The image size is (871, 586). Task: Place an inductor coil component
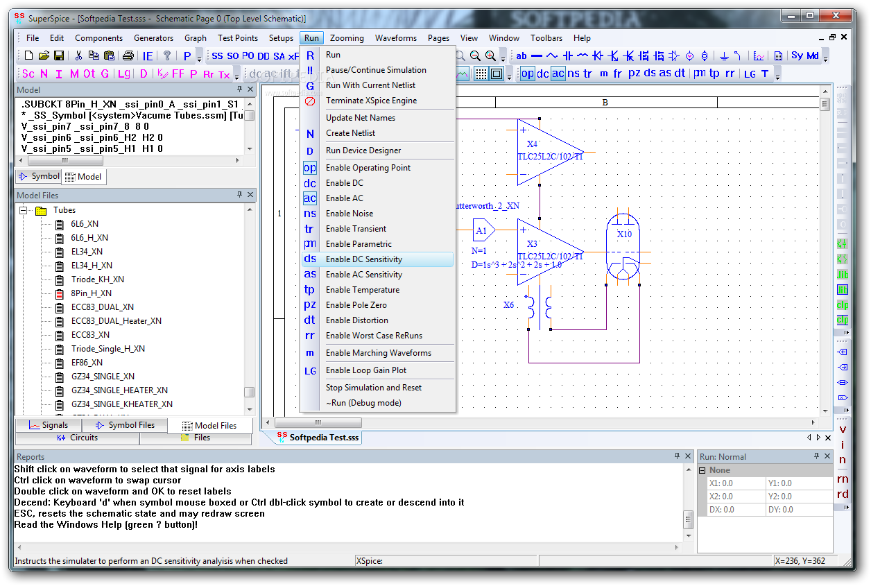point(583,55)
